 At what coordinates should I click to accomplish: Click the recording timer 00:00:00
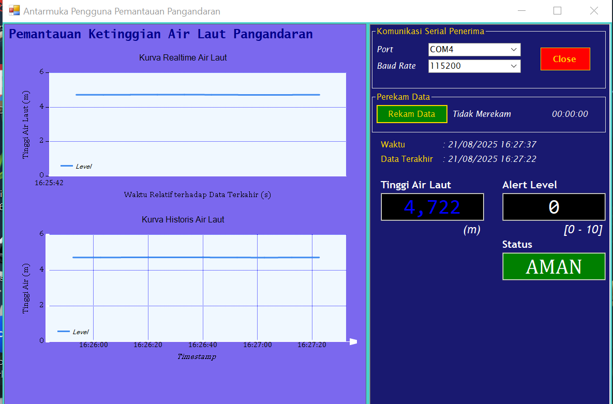(x=570, y=114)
